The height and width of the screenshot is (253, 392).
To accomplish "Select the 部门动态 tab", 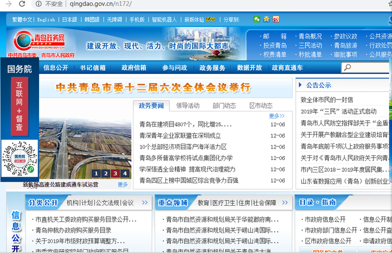I will click(224, 106).
